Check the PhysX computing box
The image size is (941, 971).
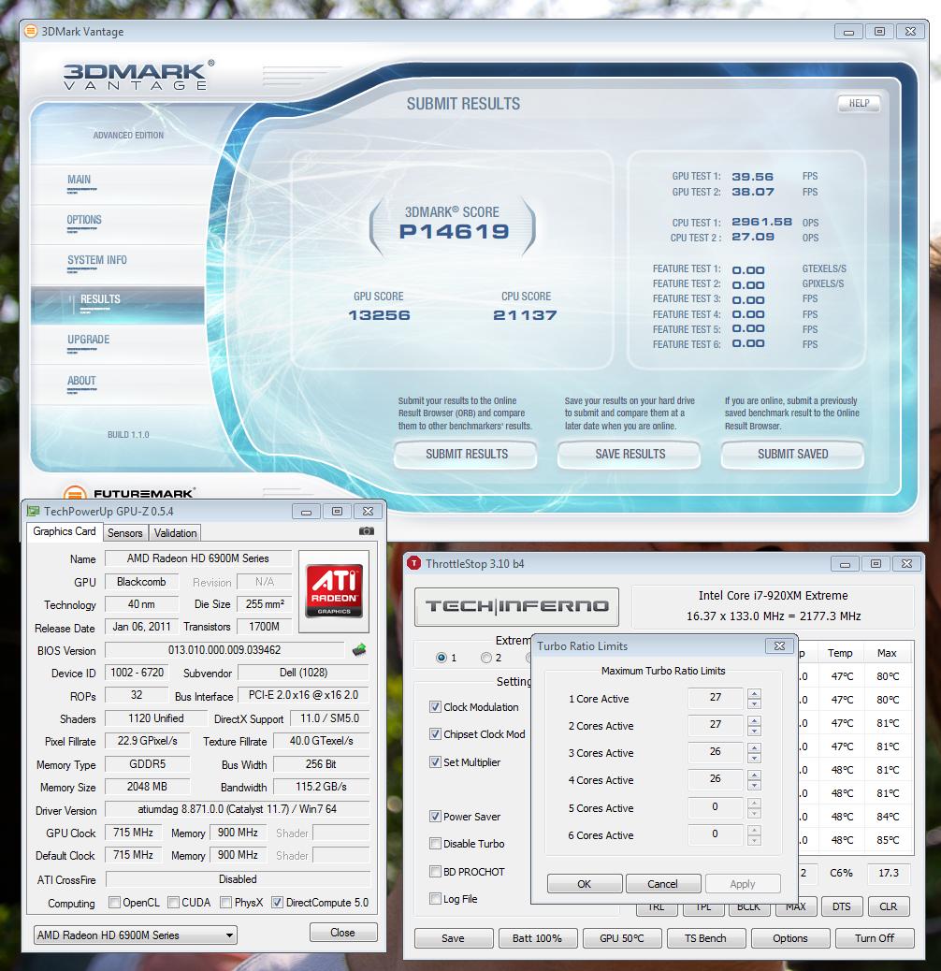point(226,903)
